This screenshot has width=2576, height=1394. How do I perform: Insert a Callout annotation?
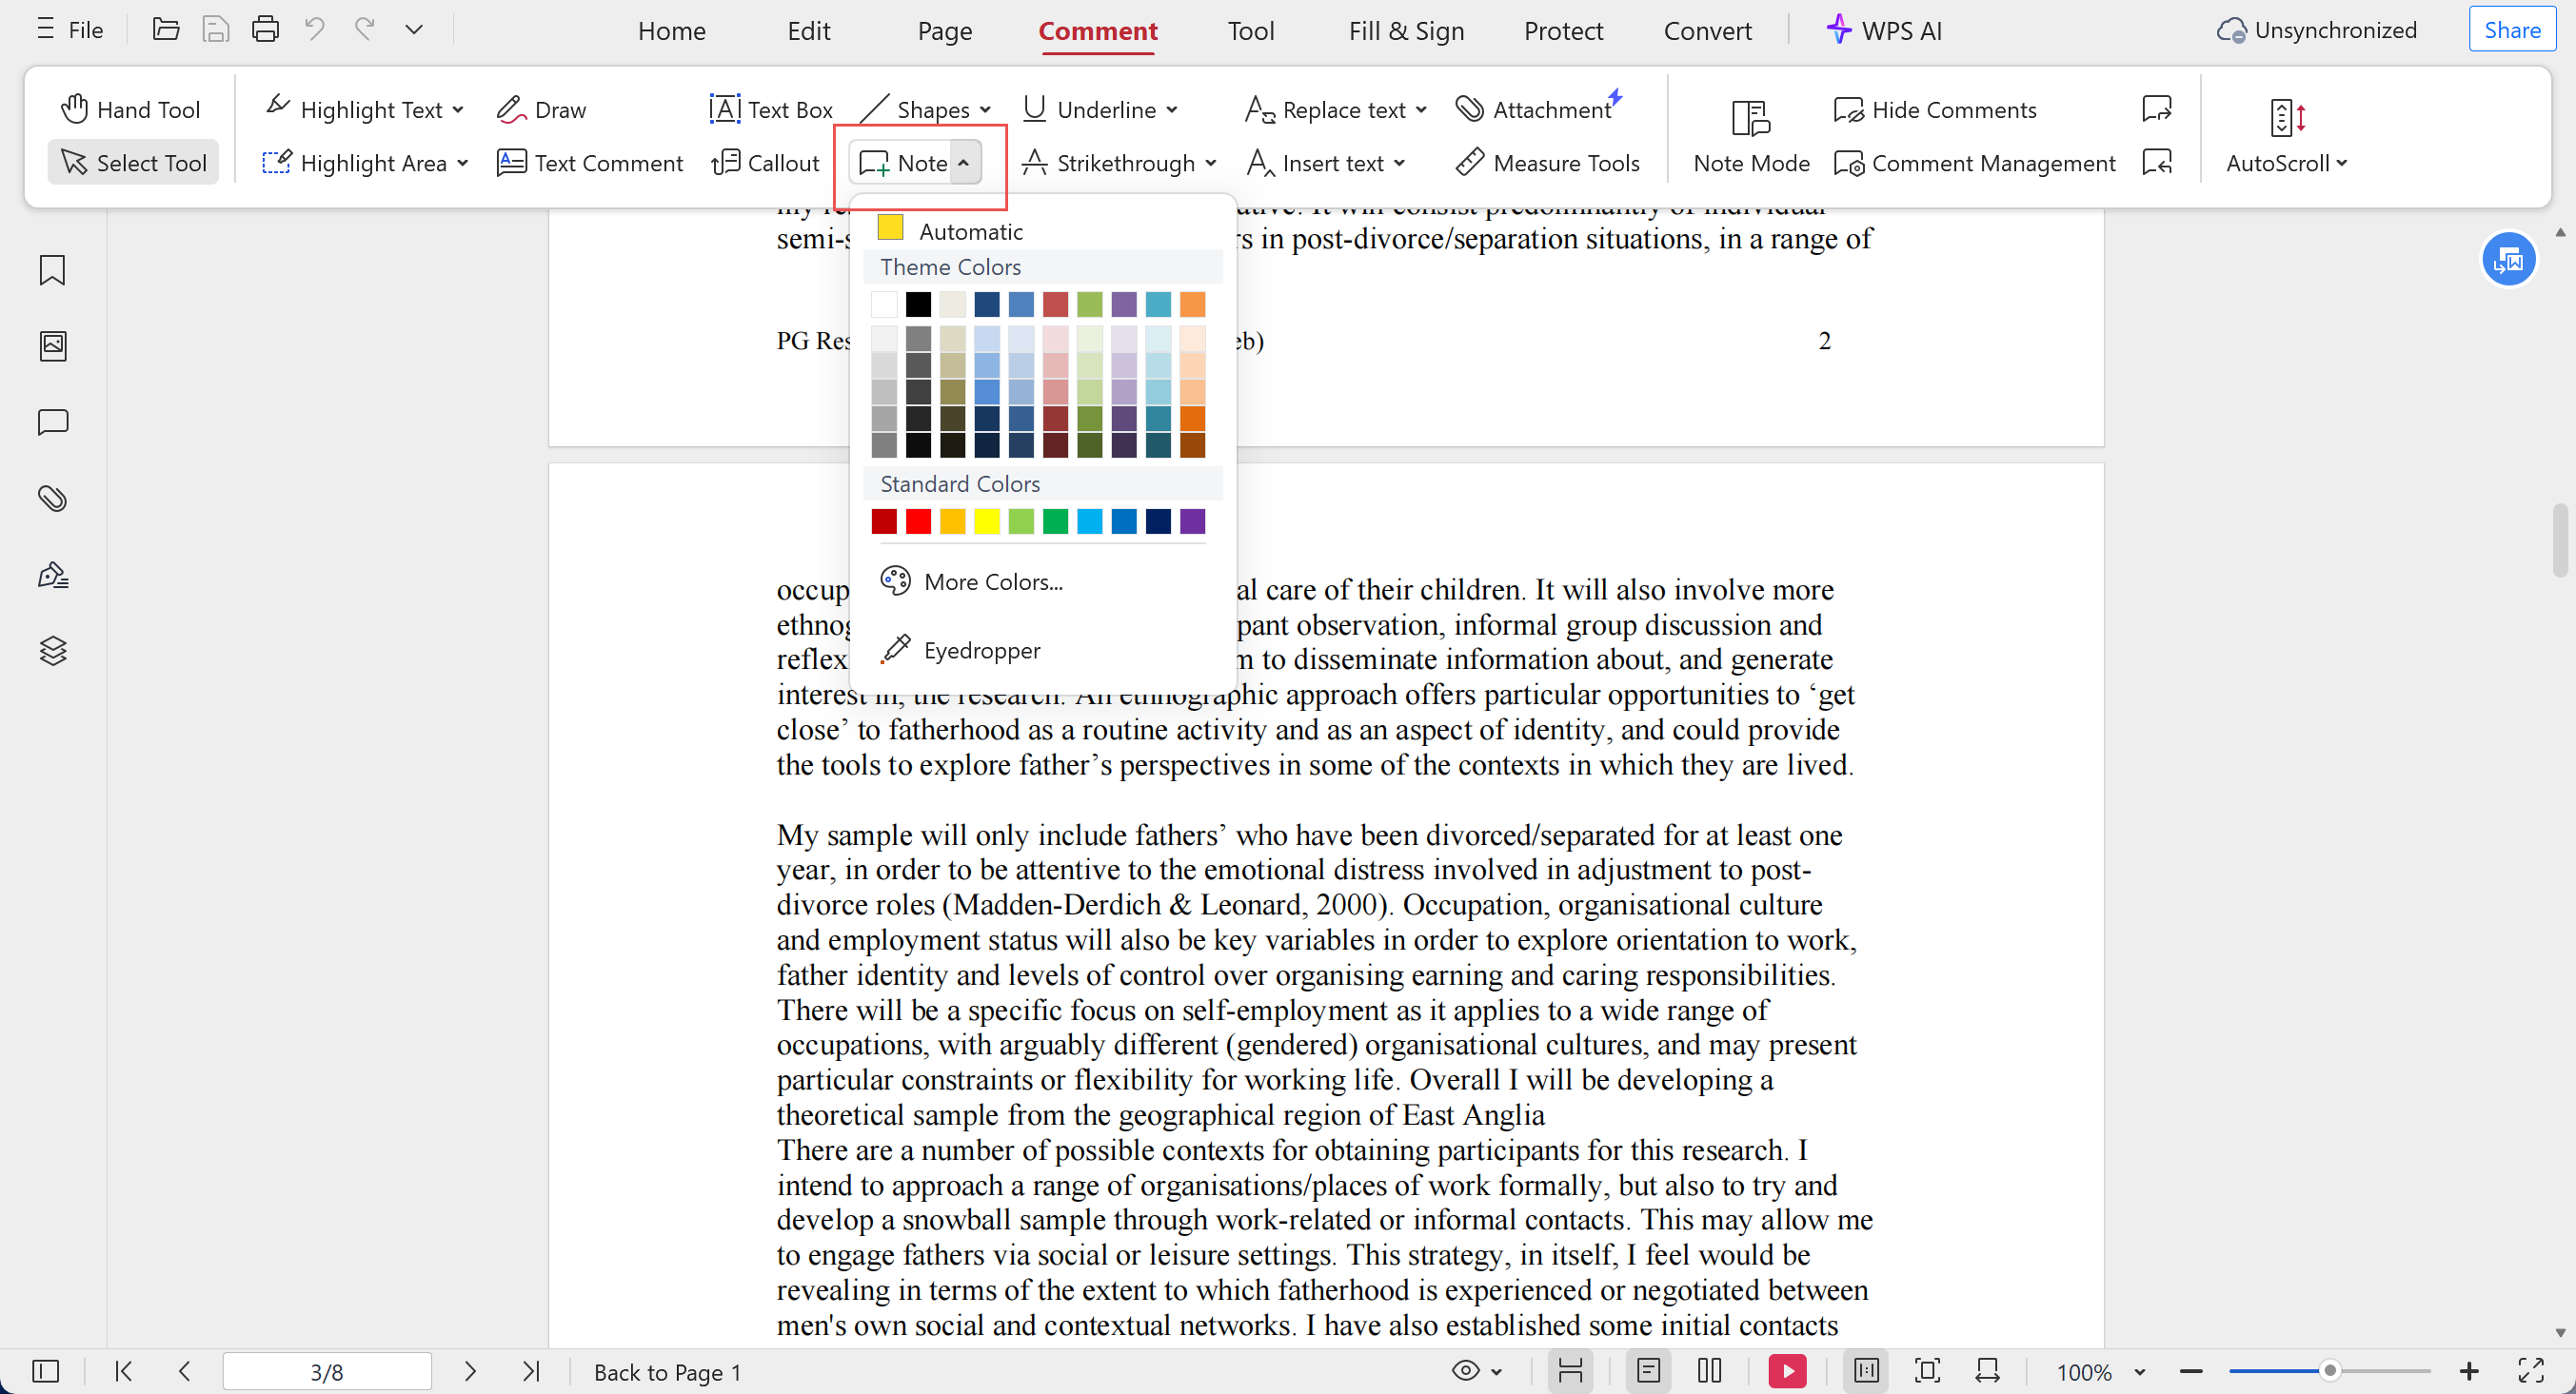pos(765,162)
